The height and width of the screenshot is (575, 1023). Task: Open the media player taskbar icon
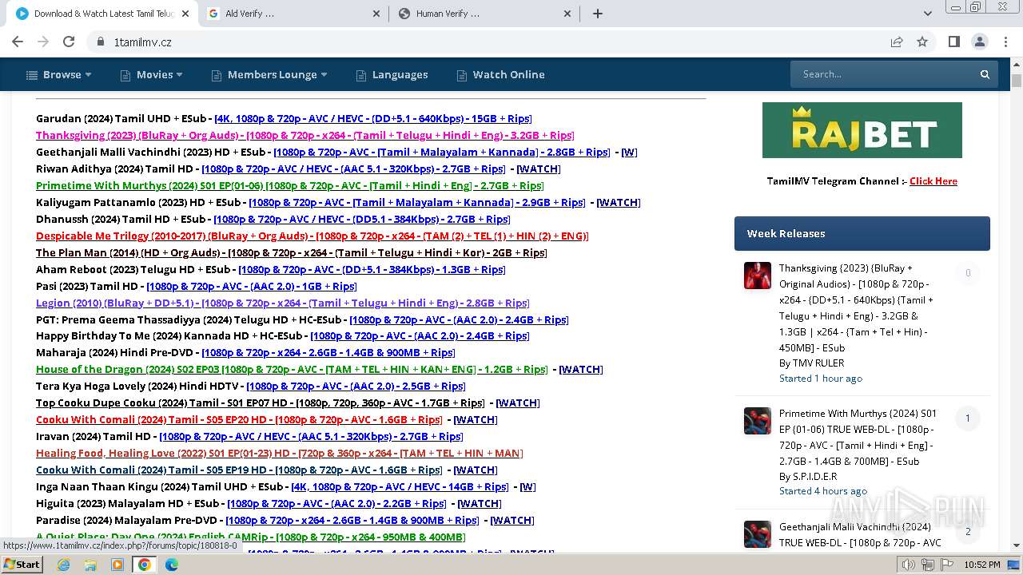[117, 565]
